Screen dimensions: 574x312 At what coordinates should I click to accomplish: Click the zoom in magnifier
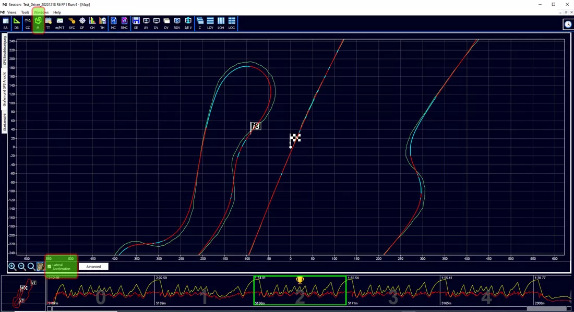(x=12, y=267)
